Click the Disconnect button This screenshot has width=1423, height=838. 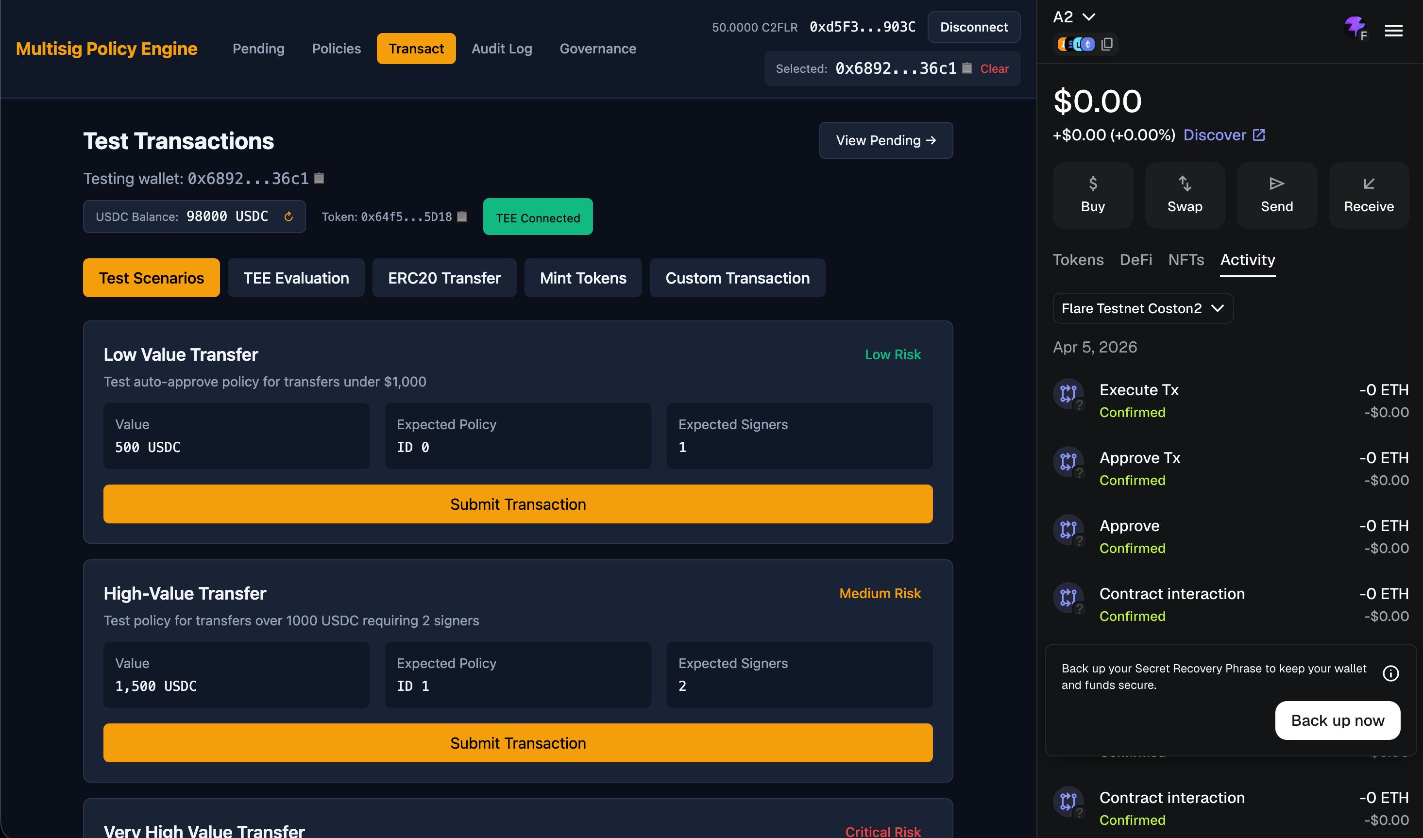[973, 27]
